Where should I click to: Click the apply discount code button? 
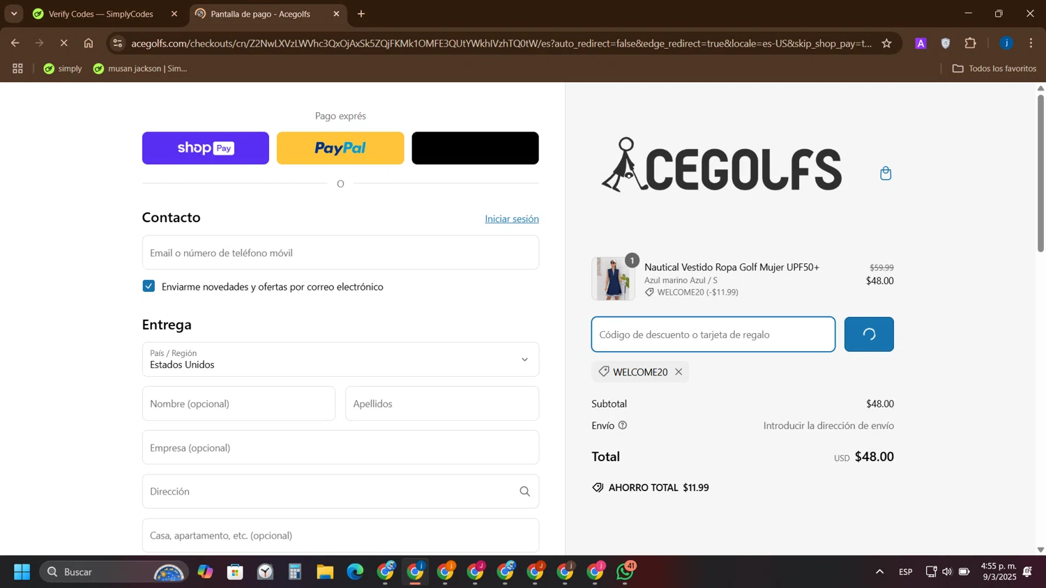coord(869,334)
